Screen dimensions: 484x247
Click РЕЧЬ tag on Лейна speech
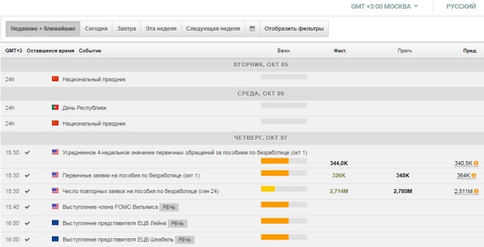coord(178,223)
